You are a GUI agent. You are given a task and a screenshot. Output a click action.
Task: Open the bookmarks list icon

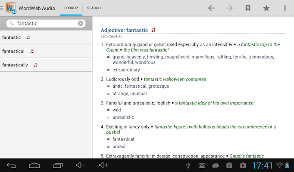pyautogui.click(x=248, y=8)
